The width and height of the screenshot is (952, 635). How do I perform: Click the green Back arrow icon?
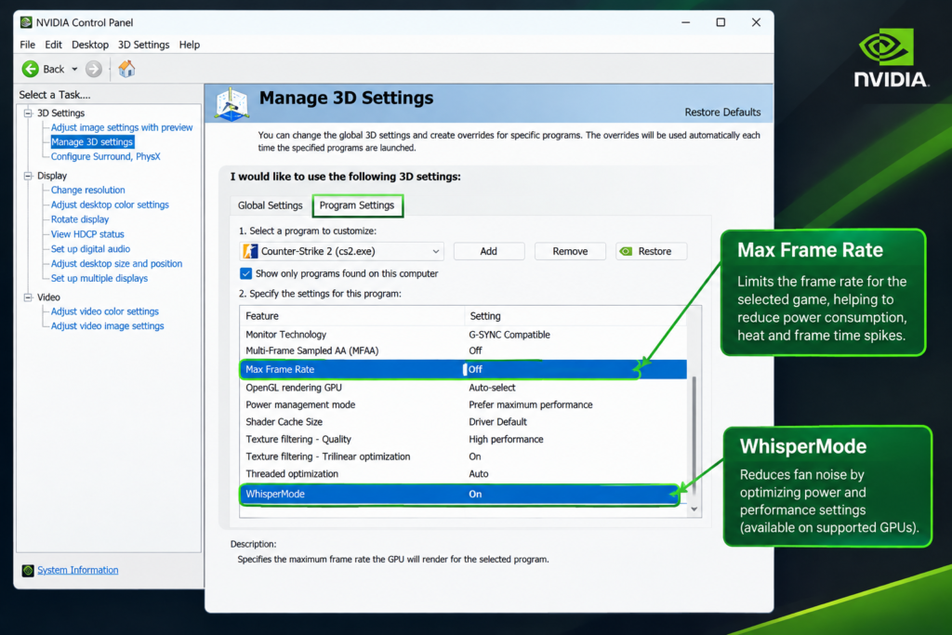pyautogui.click(x=31, y=69)
